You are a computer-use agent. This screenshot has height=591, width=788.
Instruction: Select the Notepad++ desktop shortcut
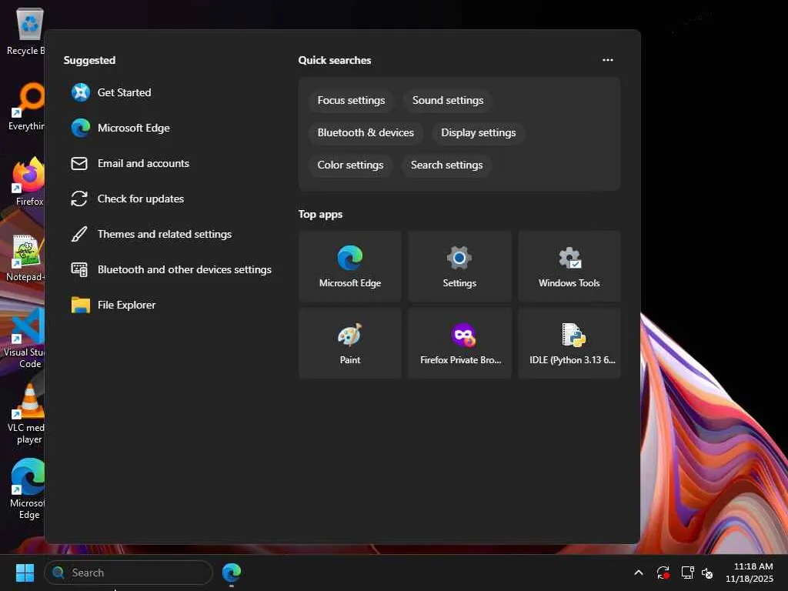point(25,257)
